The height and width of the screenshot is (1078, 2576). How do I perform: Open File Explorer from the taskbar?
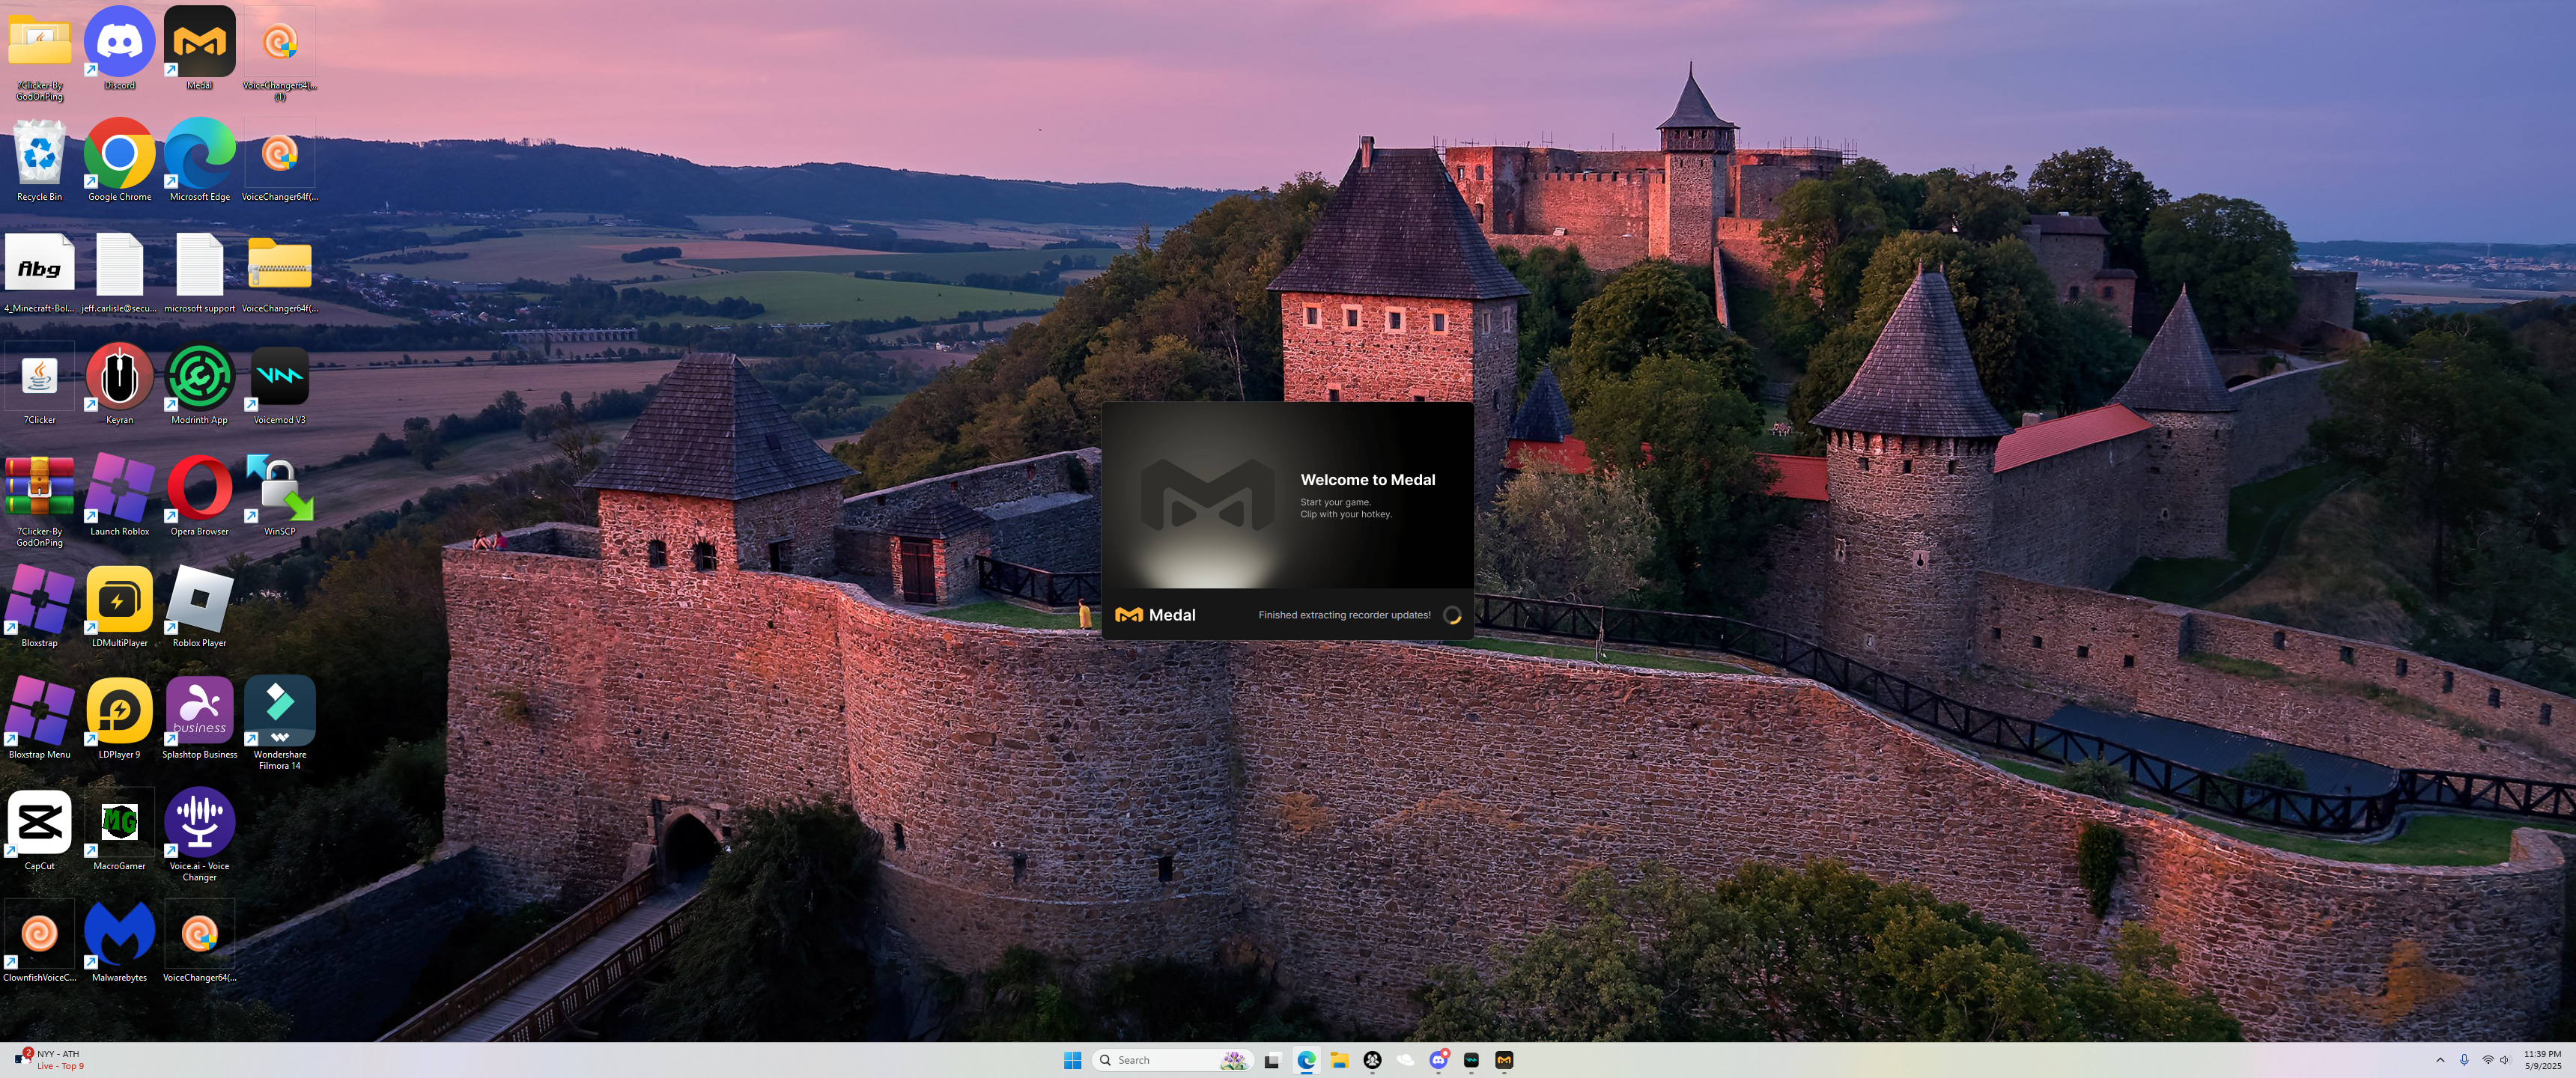(1339, 1060)
